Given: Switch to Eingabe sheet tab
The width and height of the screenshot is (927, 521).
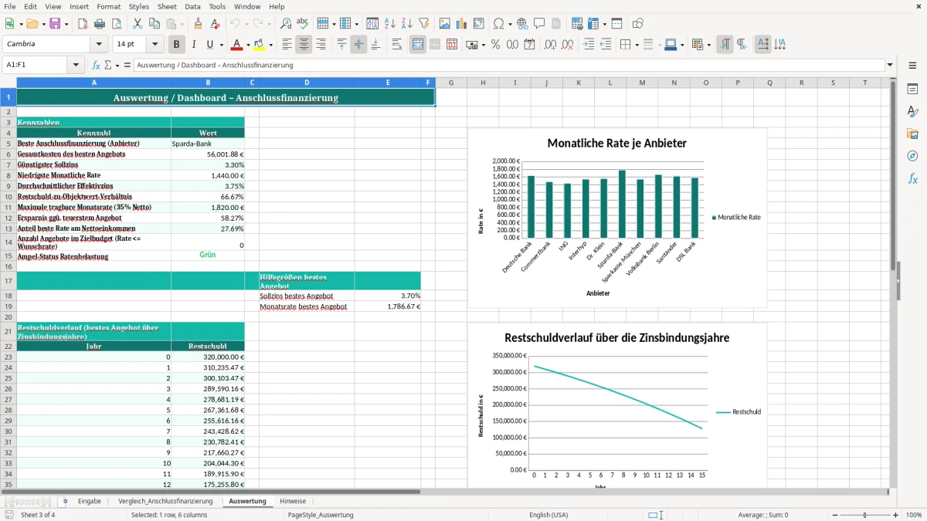Looking at the screenshot, I should (x=90, y=501).
